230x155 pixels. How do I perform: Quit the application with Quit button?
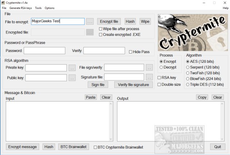click(x=218, y=147)
